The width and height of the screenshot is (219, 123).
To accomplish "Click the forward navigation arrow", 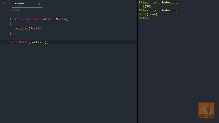I will click(9, 3).
